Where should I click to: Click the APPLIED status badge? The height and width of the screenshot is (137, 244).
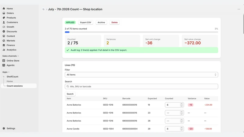[70, 22]
